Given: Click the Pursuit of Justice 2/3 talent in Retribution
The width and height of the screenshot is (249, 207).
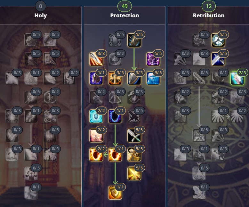Looking at the screenshot, I should pyautogui.click(x=237, y=78).
